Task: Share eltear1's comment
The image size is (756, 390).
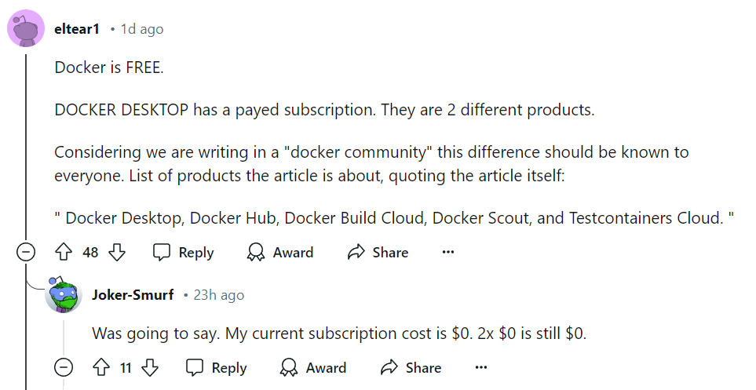Action: 378,252
